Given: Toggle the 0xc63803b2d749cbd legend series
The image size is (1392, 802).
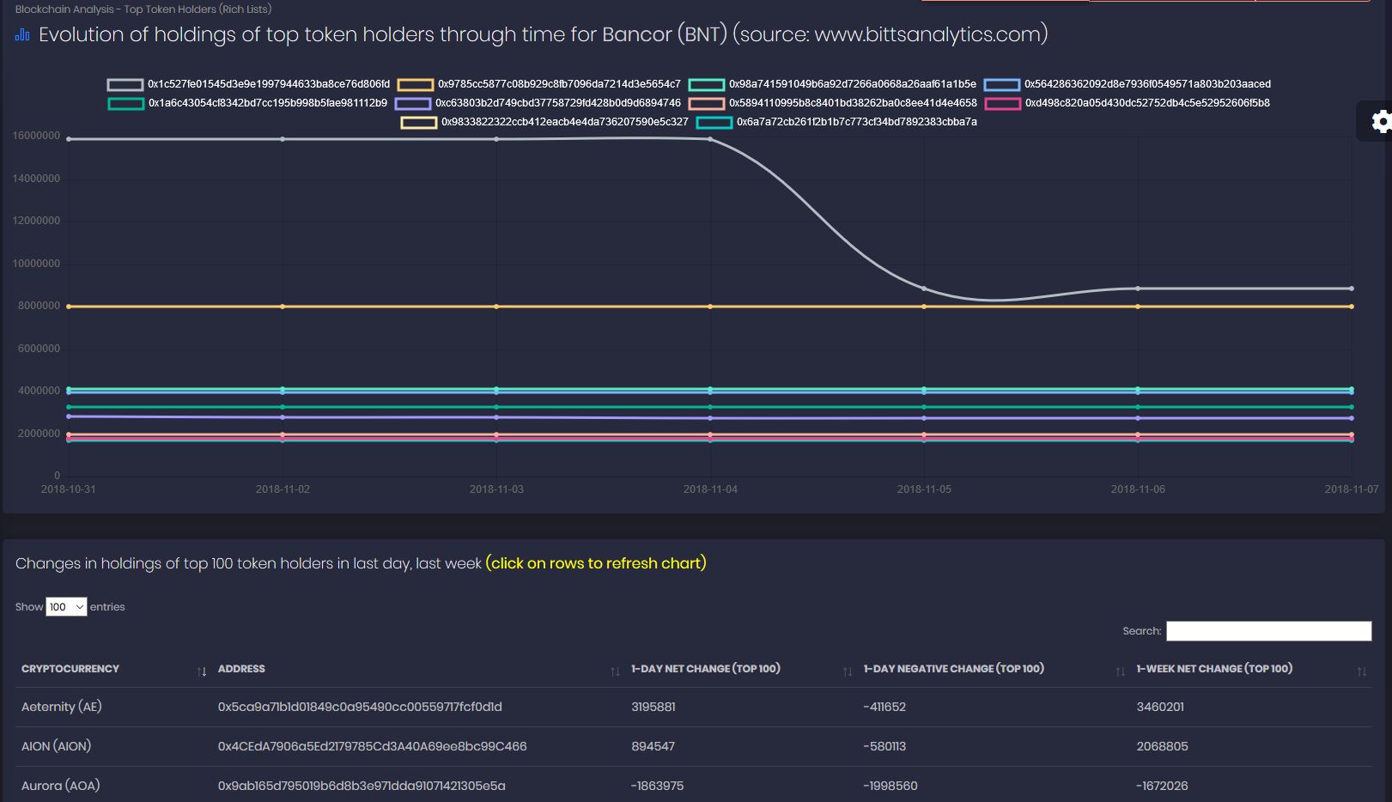Looking at the screenshot, I should (x=538, y=103).
